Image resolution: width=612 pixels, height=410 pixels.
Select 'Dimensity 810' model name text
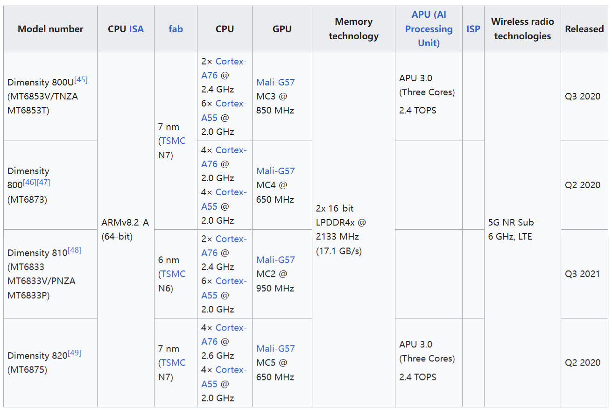(37, 253)
